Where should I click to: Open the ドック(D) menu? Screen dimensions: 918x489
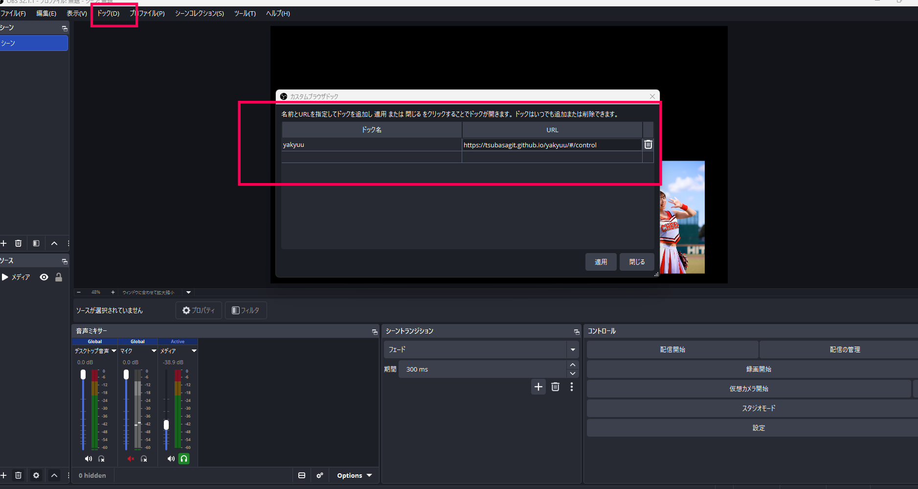click(x=108, y=13)
